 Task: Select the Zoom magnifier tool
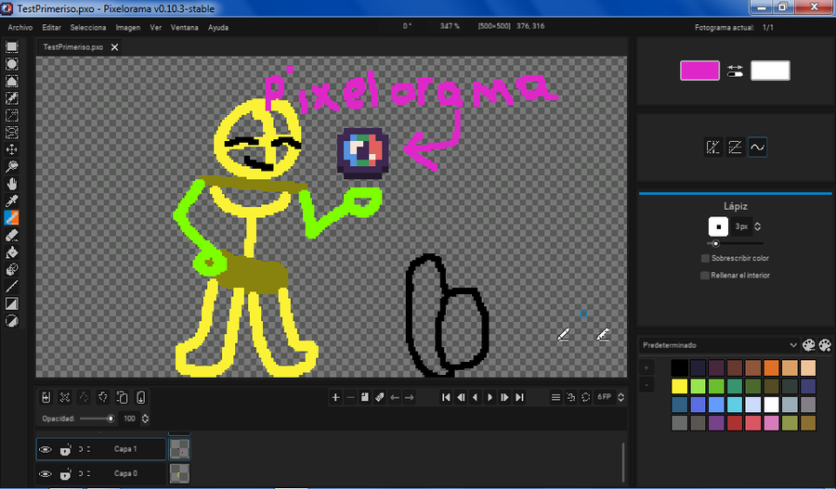tap(12, 167)
